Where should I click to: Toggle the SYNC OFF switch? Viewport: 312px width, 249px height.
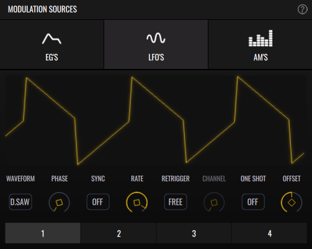[x=98, y=202]
